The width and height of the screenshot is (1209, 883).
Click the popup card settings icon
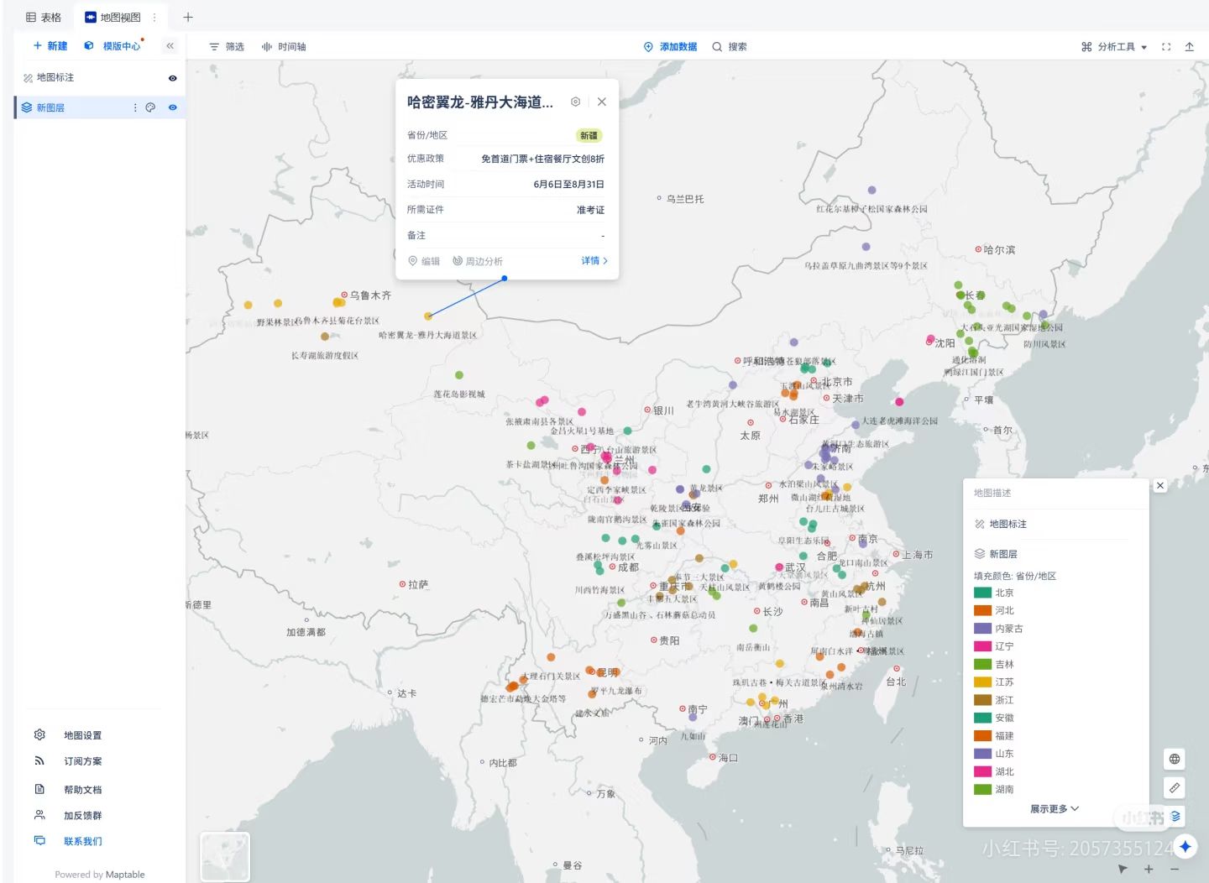[575, 102]
